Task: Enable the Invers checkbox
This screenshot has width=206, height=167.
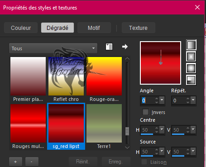Action: (146, 112)
